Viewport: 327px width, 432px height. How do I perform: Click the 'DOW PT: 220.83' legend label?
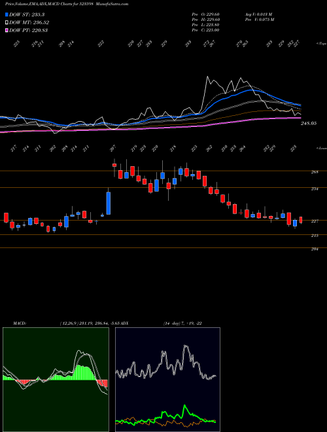click(x=28, y=30)
